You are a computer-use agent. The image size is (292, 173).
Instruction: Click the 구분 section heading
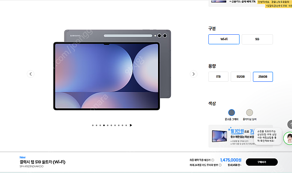point(212,28)
